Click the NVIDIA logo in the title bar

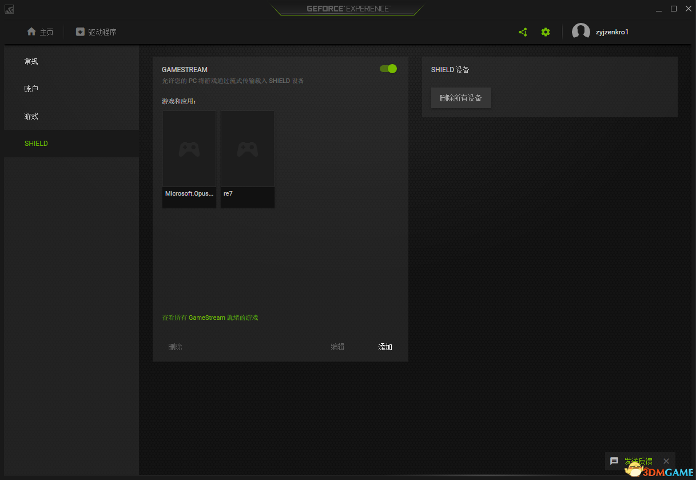(9, 9)
